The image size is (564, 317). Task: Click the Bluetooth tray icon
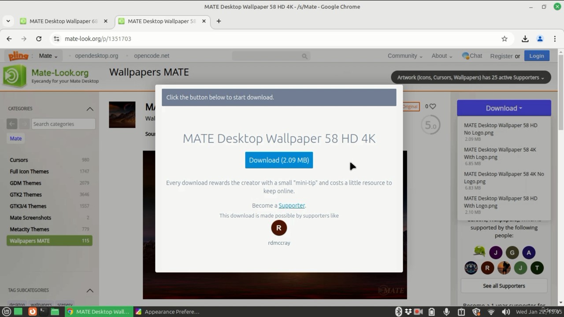tap(398, 312)
